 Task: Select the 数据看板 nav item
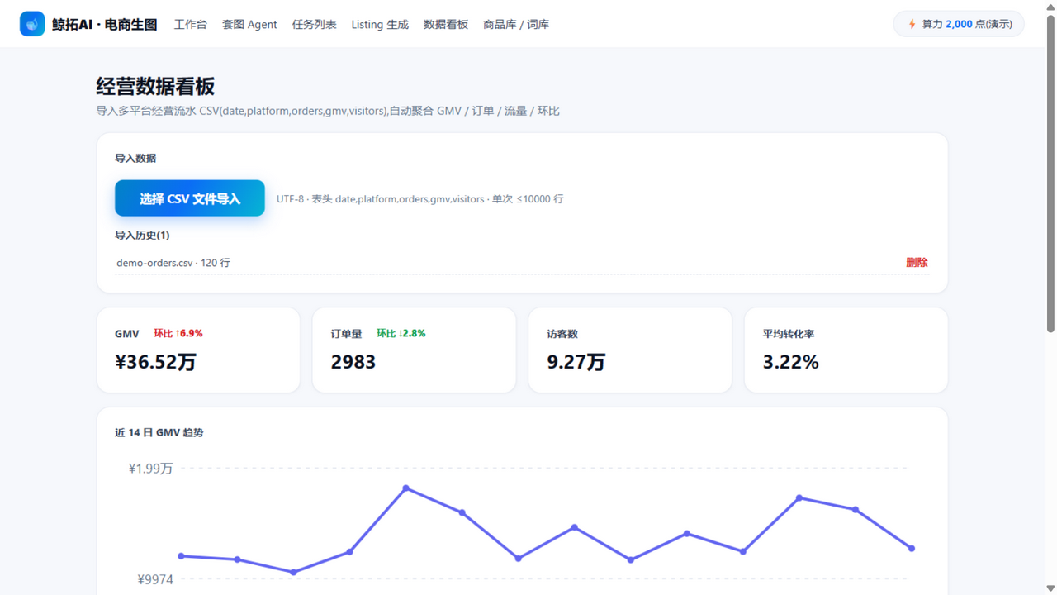[x=446, y=24]
